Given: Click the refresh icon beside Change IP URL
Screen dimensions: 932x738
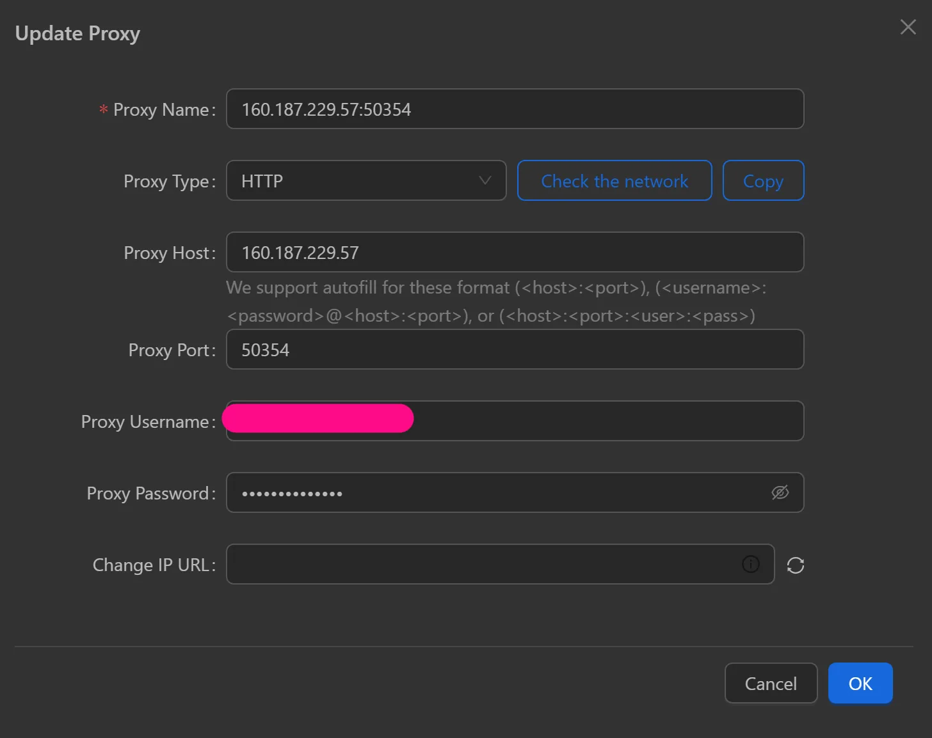Looking at the screenshot, I should [x=795, y=565].
